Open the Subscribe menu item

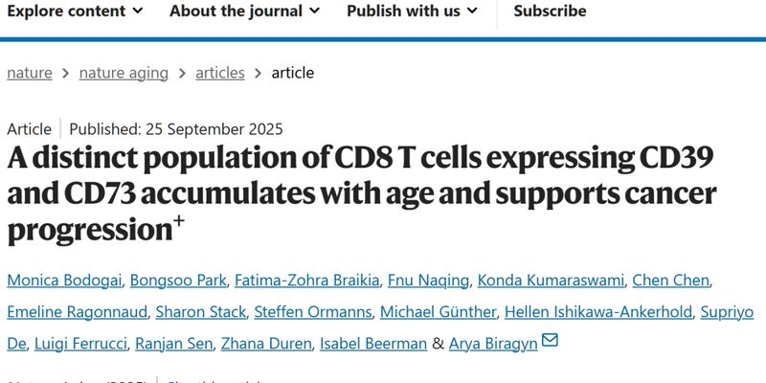550,11
